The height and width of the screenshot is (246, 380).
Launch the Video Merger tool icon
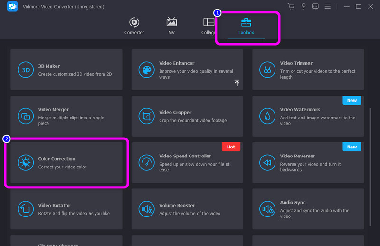(25, 116)
